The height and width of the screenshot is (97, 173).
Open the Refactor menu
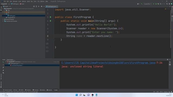click(x=24, y=1)
